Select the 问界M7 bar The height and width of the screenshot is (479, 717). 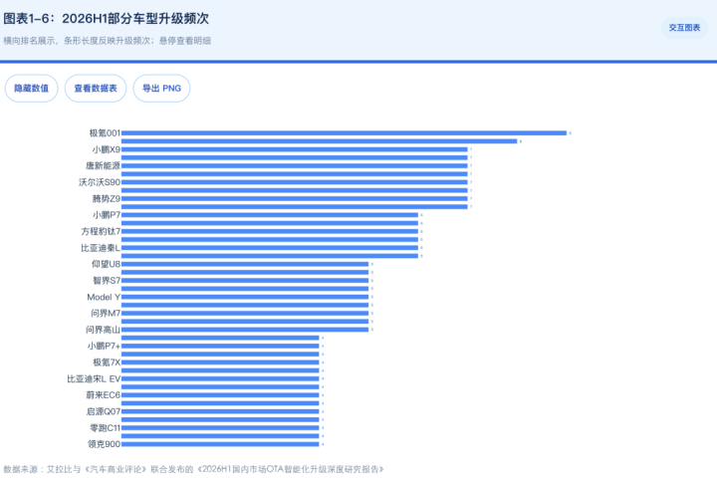245,313
